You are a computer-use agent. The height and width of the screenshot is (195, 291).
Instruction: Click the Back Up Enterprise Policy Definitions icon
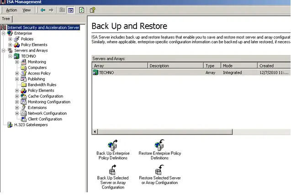pos(113,145)
